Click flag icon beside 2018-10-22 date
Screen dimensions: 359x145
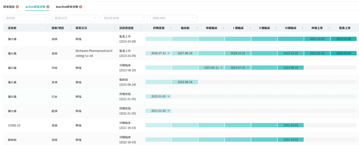[x=248, y=53]
